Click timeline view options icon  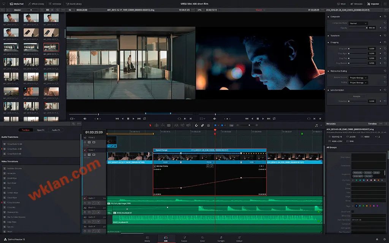click(231, 125)
